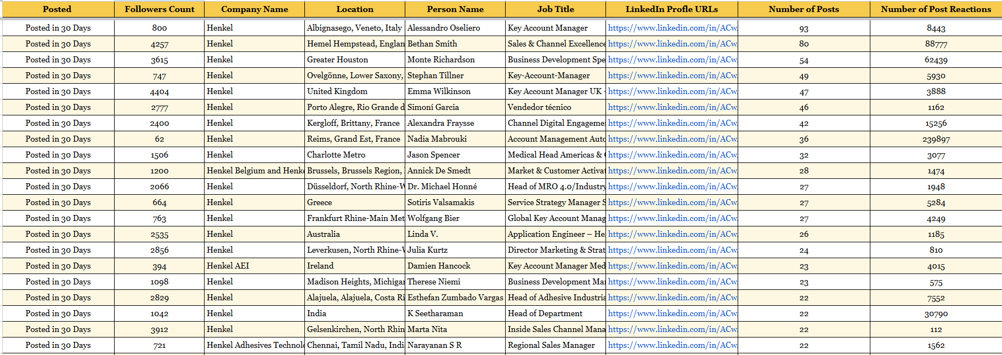
Task: Open Alessandro Oseliero's LinkedIn profile link
Action: 672,28
